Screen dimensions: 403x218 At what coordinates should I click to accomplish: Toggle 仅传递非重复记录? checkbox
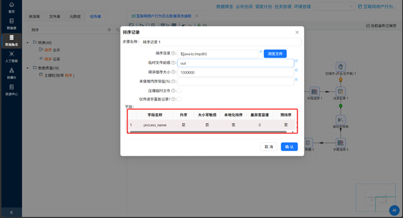tap(179, 99)
